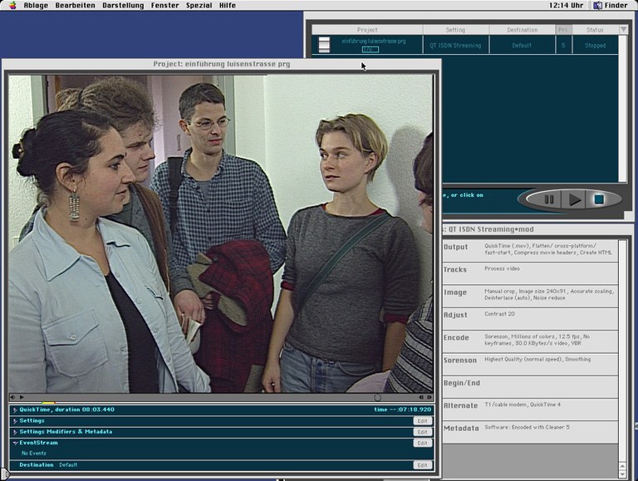This screenshot has height=481, width=638.
Task: Click the Pri. column header
Action: (563, 30)
